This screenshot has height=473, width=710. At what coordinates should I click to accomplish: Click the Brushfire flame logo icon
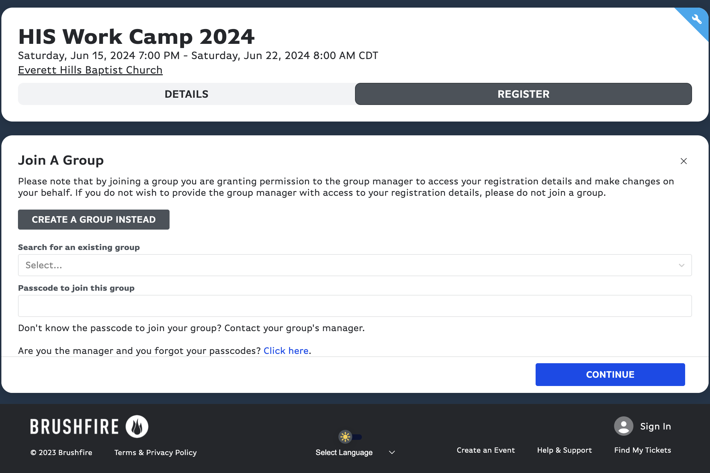point(137,426)
